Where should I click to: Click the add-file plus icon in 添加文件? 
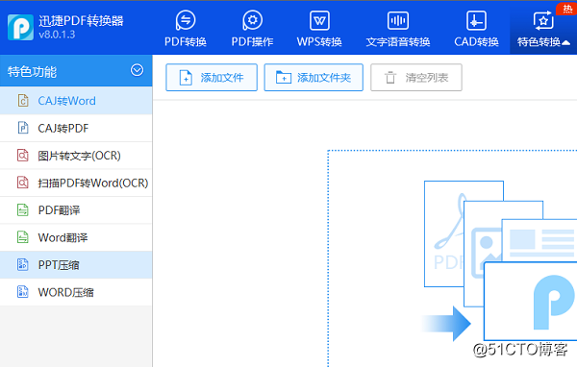tap(186, 78)
